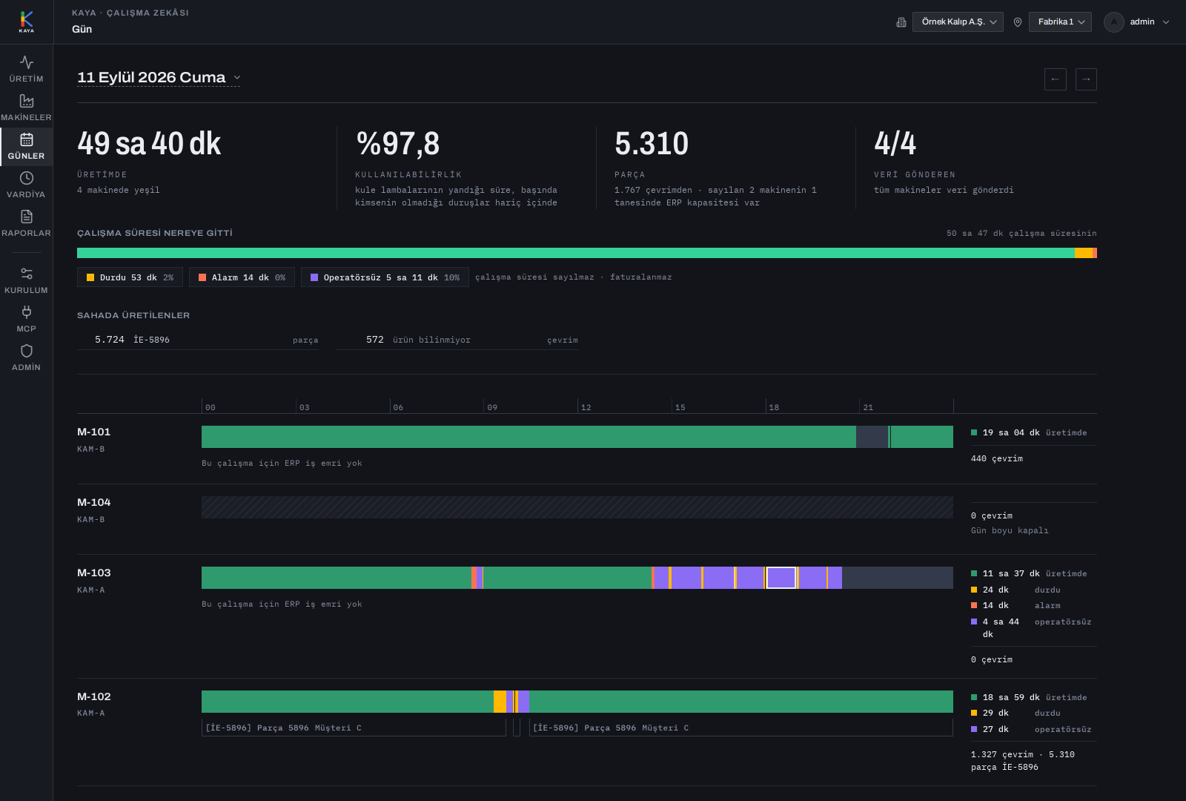Select the Günler calendar icon
This screenshot has width=1186, height=801.
pos(27,139)
